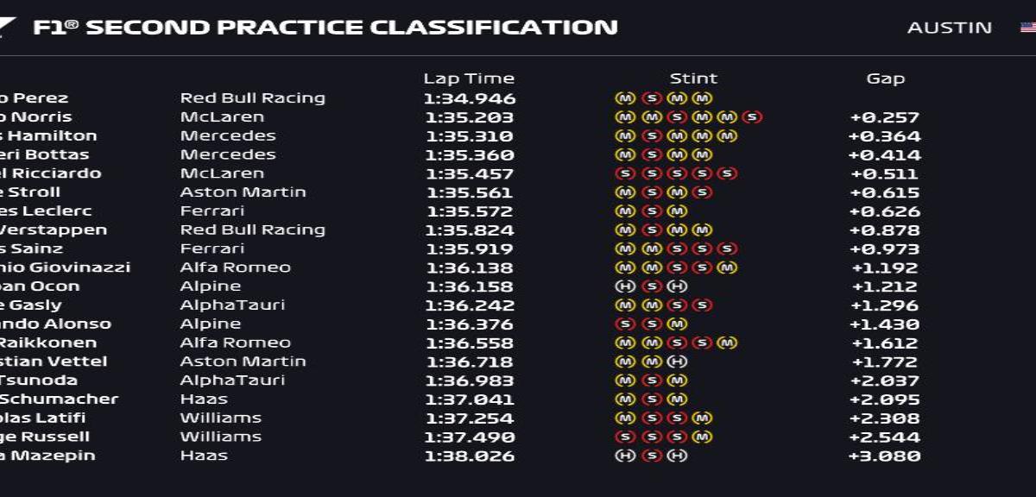Click the medium tyre icon in Russell's stint

[x=703, y=437]
